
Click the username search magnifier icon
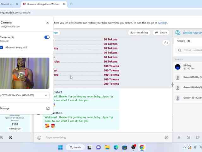pos(180,50)
